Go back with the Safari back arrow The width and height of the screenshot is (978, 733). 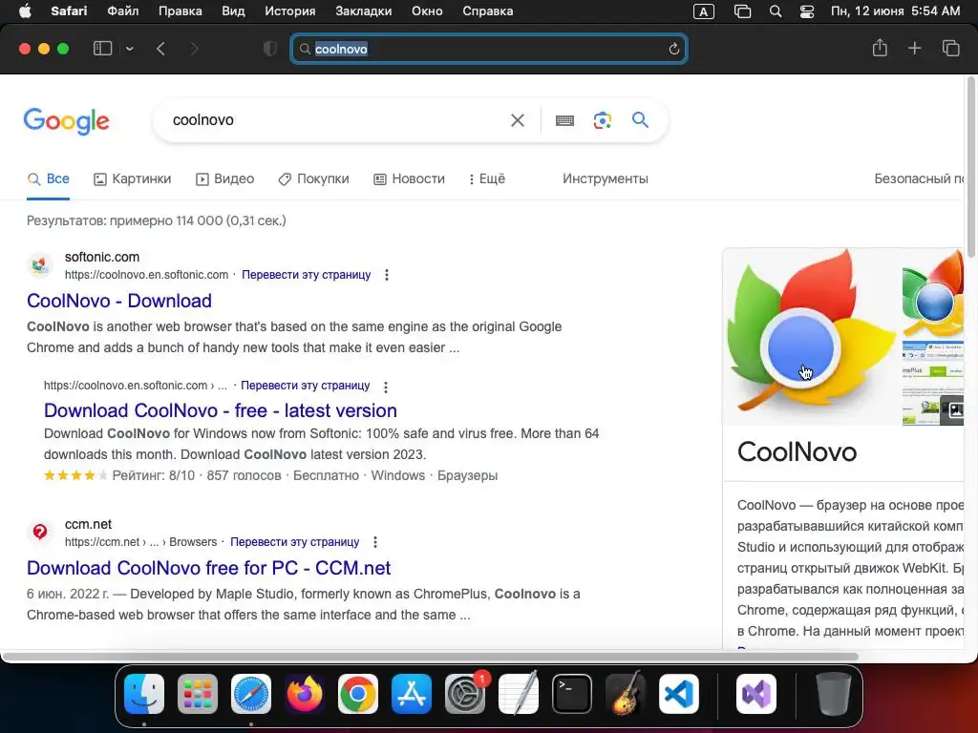(160, 49)
